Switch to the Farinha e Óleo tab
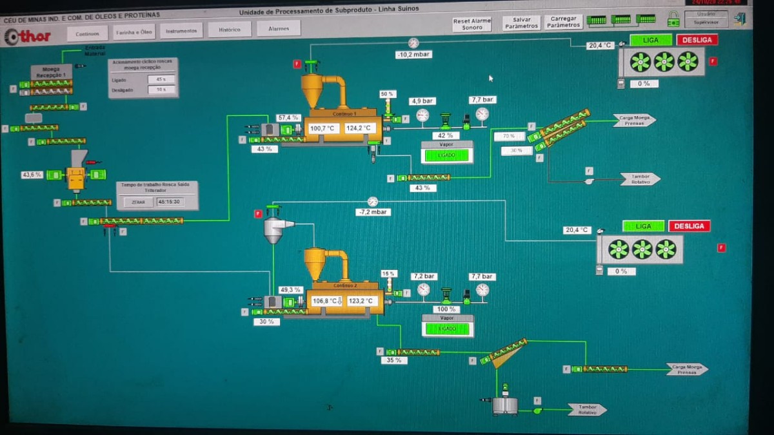This screenshot has height=435, width=774. tap(134, 31)
